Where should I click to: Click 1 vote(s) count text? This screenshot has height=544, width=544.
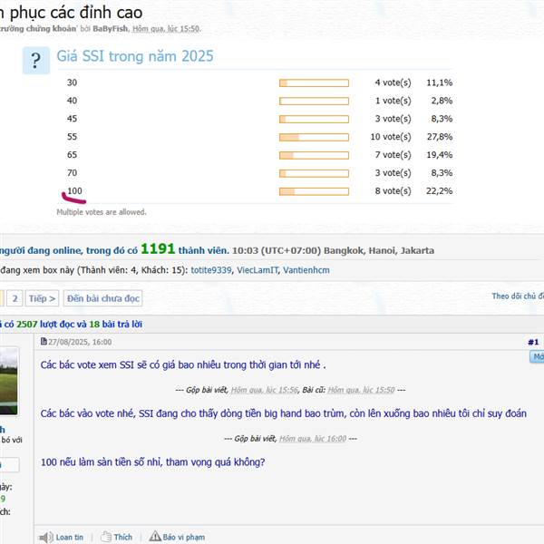[x=393, y=101]
